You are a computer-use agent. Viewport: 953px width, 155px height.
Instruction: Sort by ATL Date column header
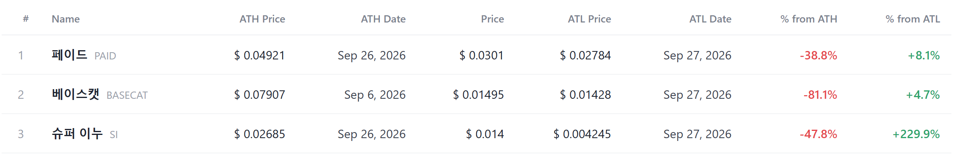[710, 19]
